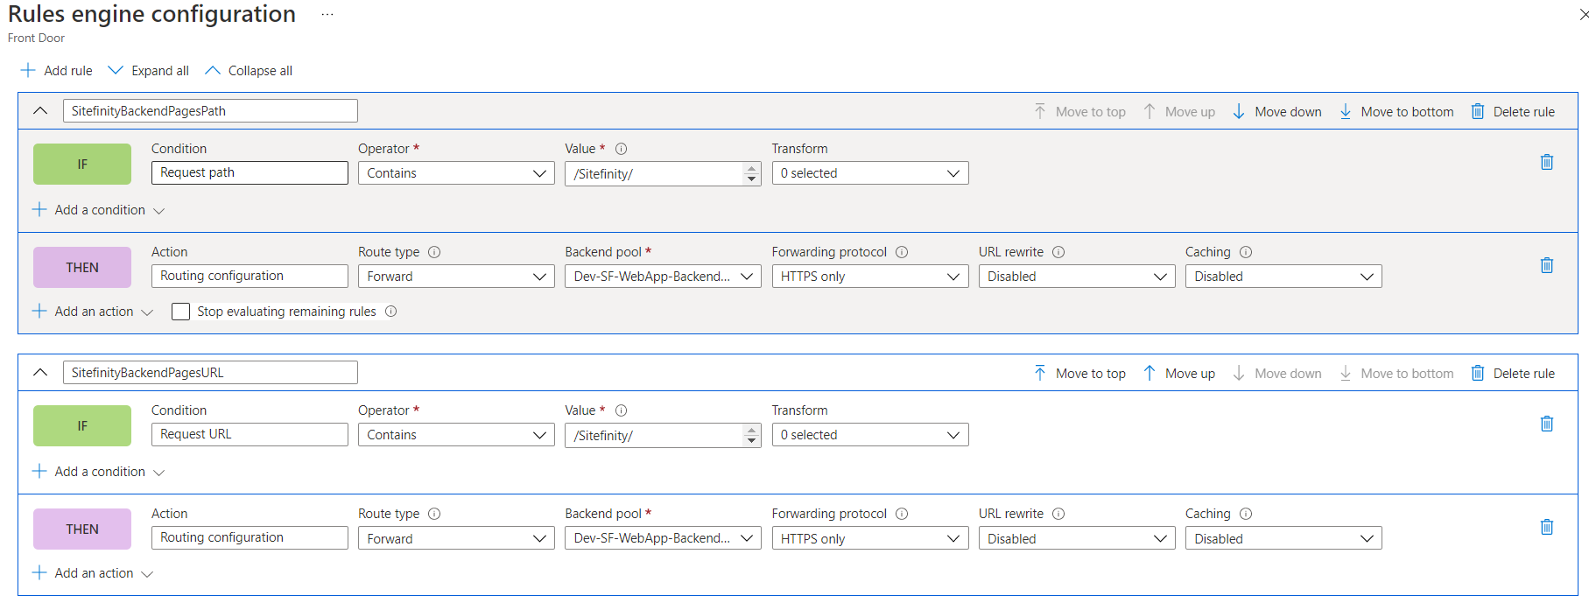This screenshot has height=603, width=1589.
Task: Show info for Value in SitefinityBackendPagesURL rule
Action: [622, 410]
